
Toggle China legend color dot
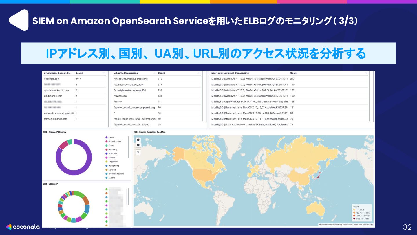[x=107, y=146]
